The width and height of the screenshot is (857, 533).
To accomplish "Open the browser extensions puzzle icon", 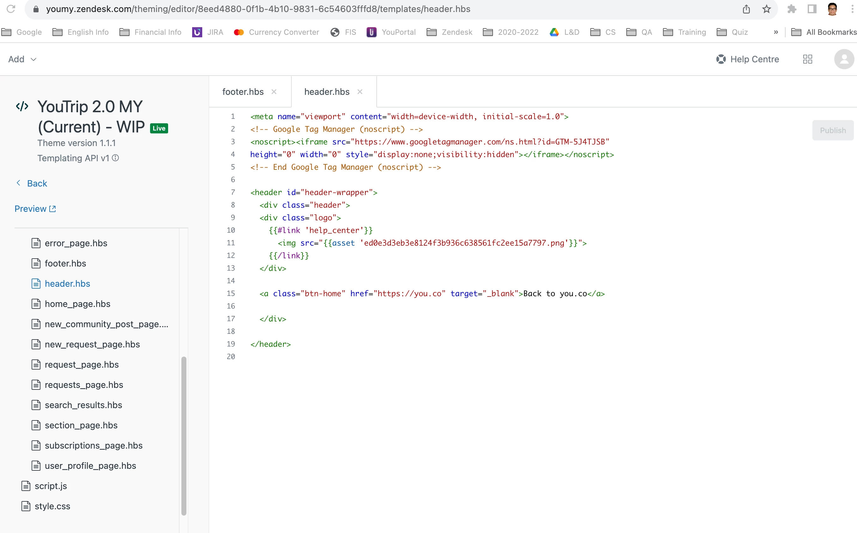I will (x=792, y=9).
